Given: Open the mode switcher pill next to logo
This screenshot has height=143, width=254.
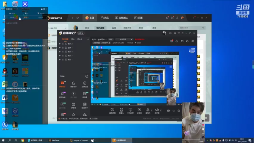Looking at the screenshot, I should [x=81, y=33].
